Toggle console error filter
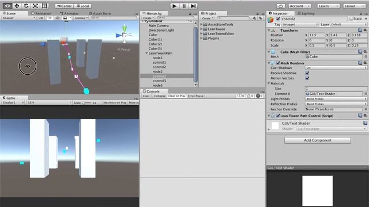This screenshot has height=207, width=369. tap(259, 96)
